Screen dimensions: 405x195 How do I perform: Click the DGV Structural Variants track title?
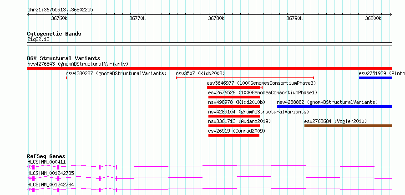pyautogui.click(x=64, y=58)
